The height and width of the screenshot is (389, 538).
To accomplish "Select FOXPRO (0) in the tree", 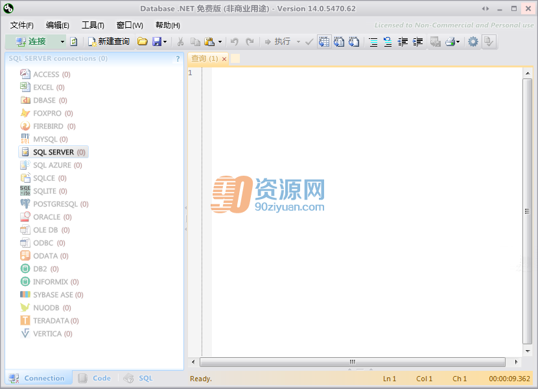I will coord(47,113).
